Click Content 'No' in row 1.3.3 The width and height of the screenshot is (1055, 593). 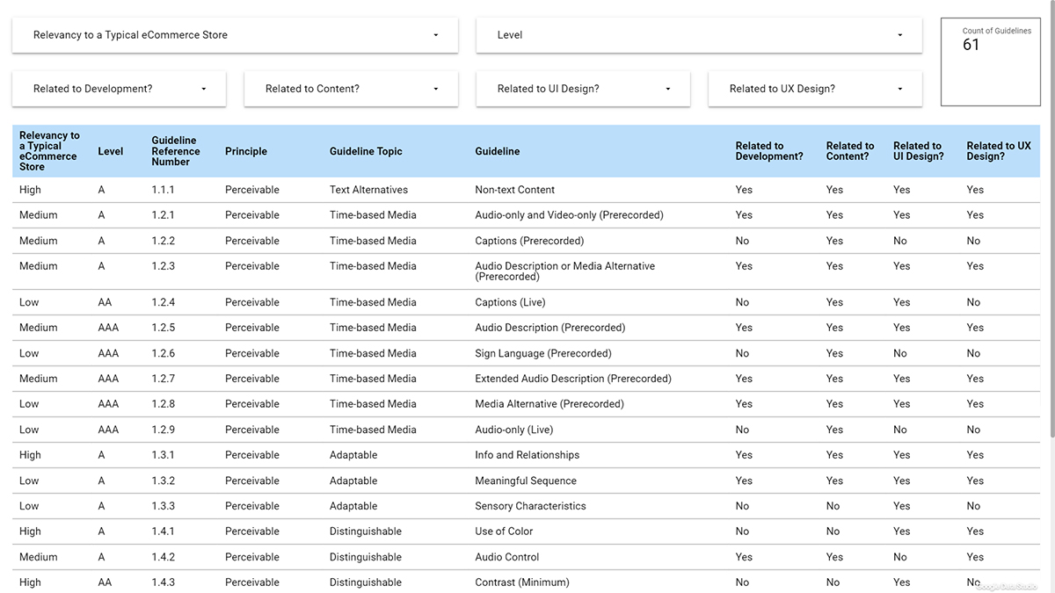tap(833, 506)
